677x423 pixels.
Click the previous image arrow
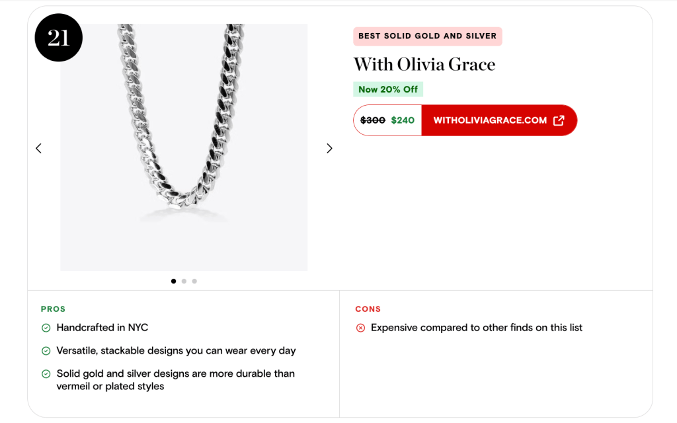pos(38,149)
